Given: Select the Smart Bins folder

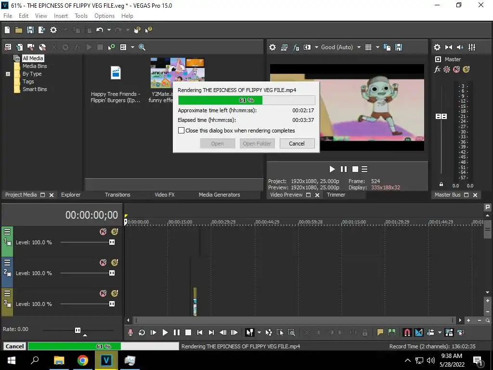Looking at the screenshot, I should (x=35, y=89).
